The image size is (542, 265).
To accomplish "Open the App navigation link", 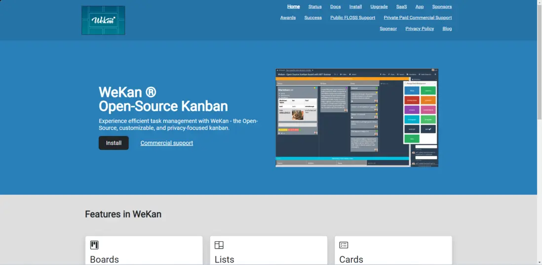I will (x=420, y=6).
